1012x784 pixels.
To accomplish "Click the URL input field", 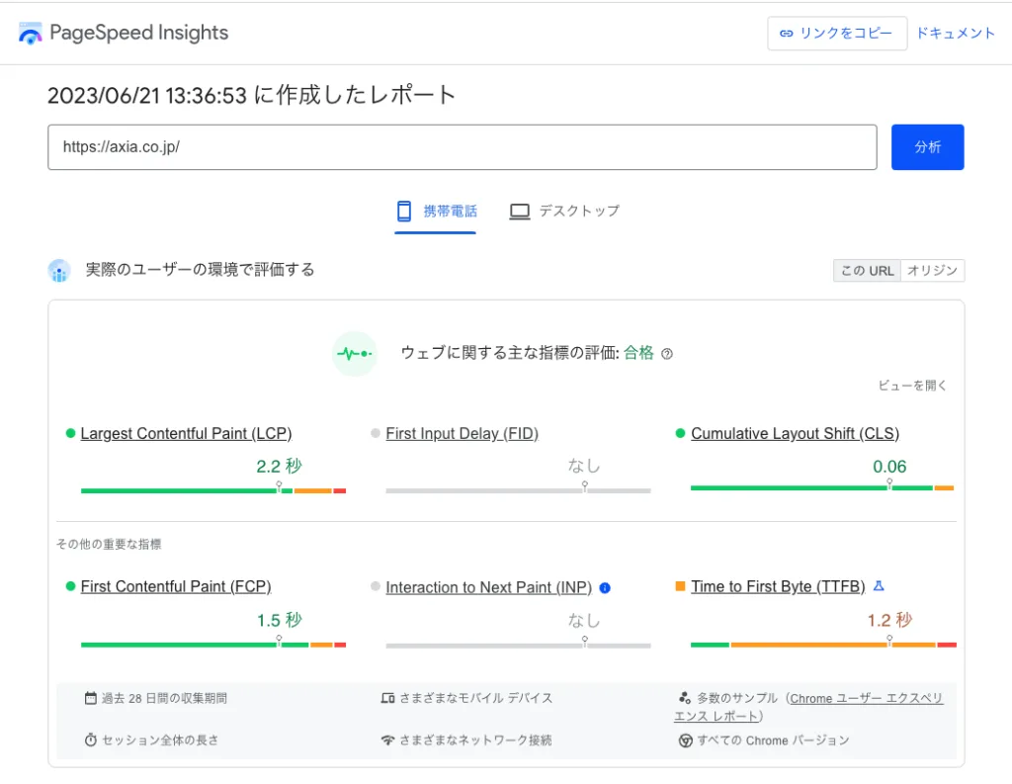I will [463, 147].
